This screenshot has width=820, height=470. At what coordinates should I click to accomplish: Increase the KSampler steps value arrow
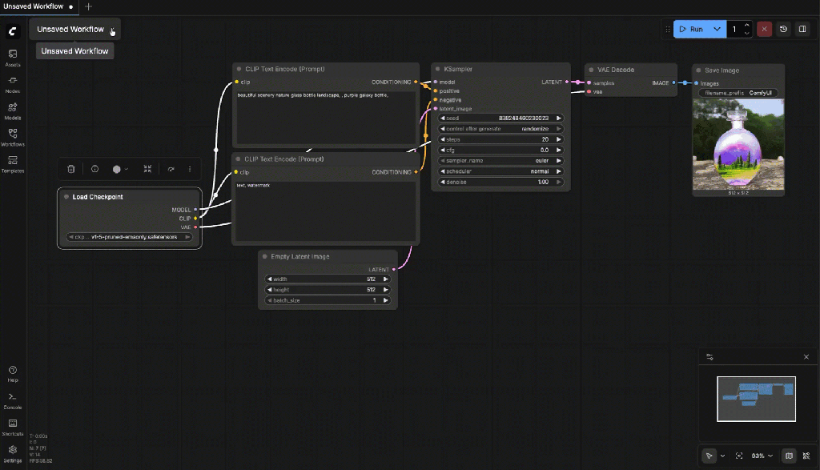click(x=559, y=139)
